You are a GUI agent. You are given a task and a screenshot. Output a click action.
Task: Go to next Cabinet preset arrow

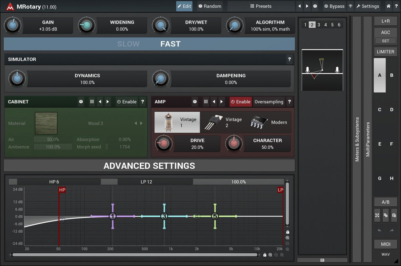pos(108,102)
